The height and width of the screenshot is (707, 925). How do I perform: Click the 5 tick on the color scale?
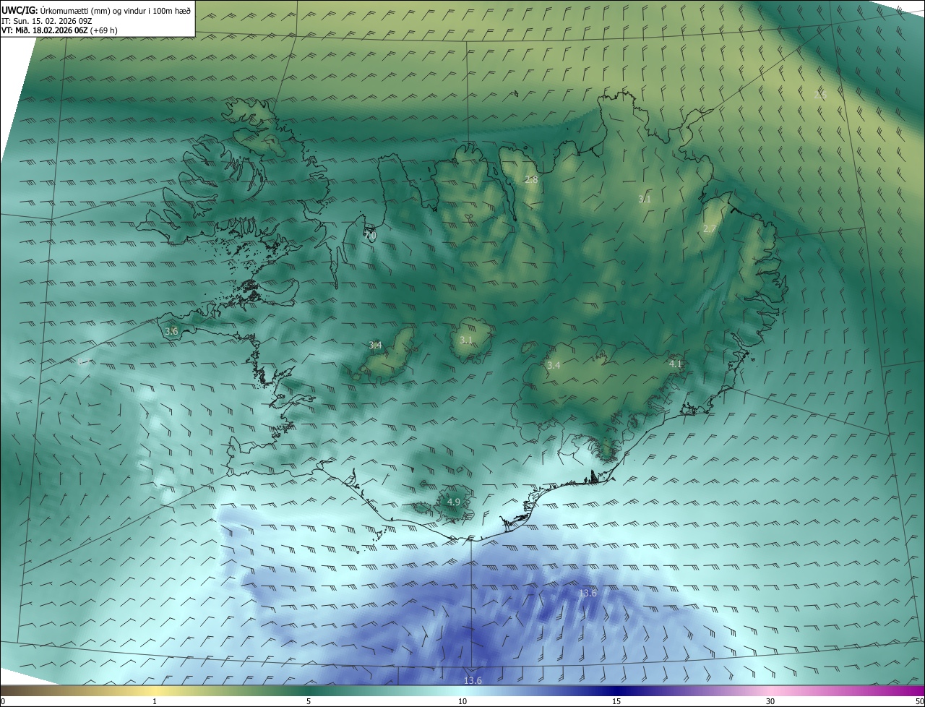(309, 701)
